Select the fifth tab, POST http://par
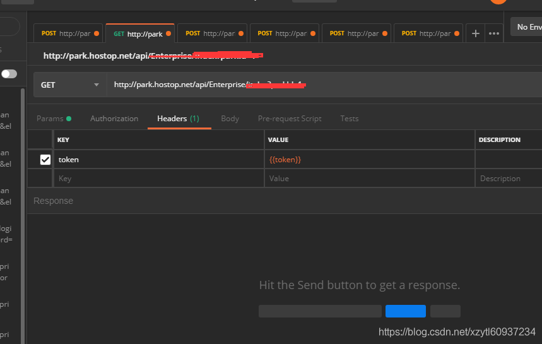Viewport: 542px width, 344px height. [356, 33]
